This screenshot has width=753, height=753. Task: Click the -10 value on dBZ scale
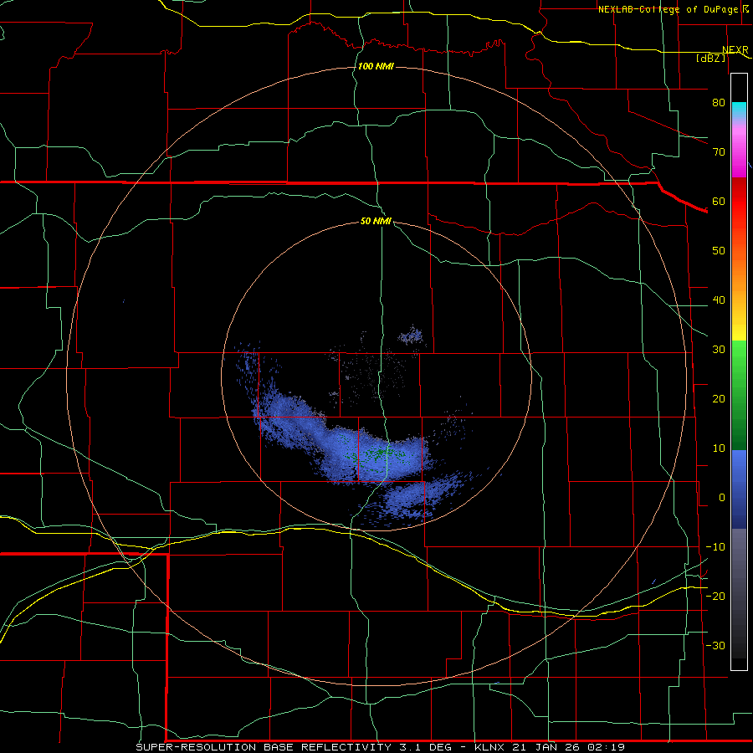tap(715, 547)
